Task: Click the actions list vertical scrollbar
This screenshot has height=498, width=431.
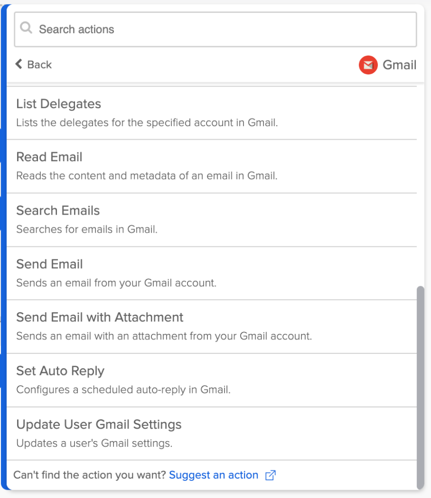Action: tap(420, 387)
